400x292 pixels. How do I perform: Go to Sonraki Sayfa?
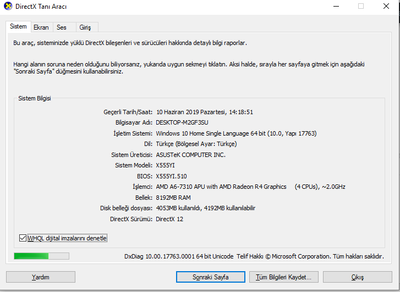click(211, 277)
